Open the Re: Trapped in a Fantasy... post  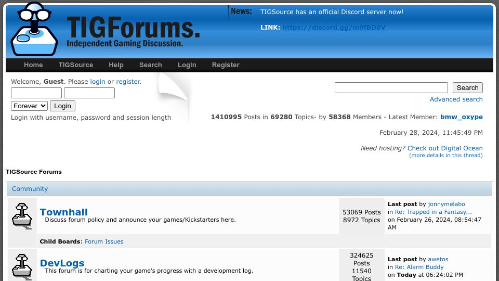click(x=433, y=212)
